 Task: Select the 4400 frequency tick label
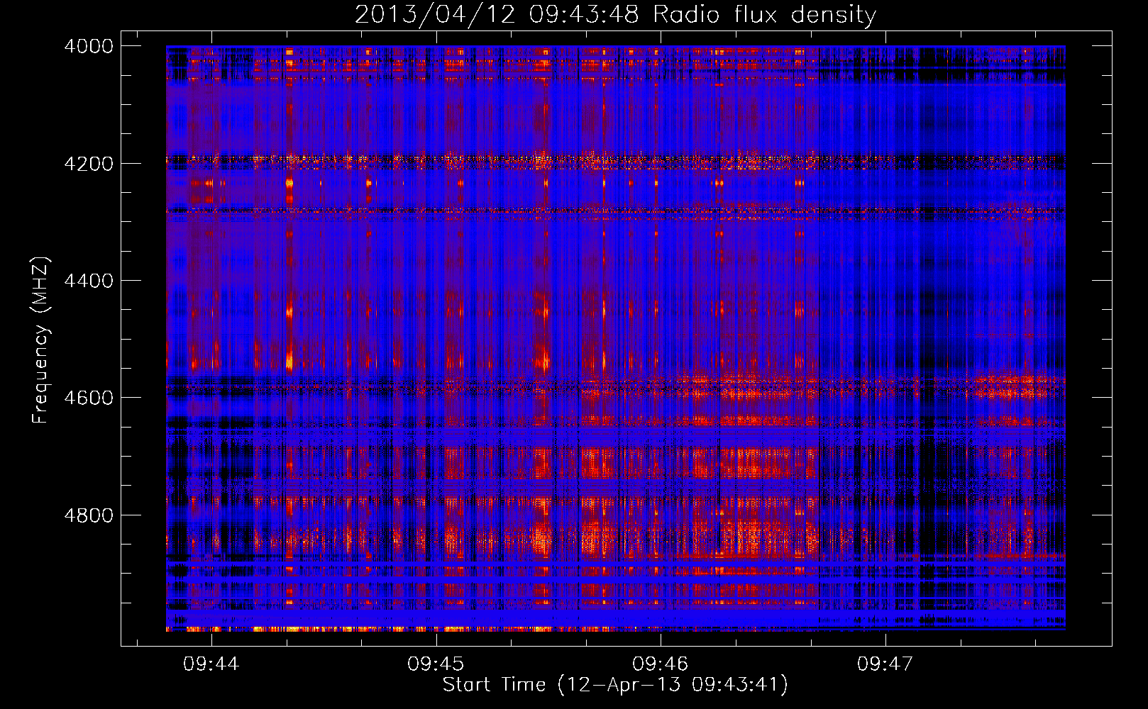click(89, 281)
